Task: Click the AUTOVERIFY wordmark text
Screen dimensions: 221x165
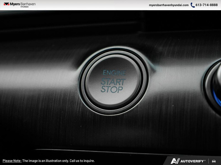Action: [193, 161]
